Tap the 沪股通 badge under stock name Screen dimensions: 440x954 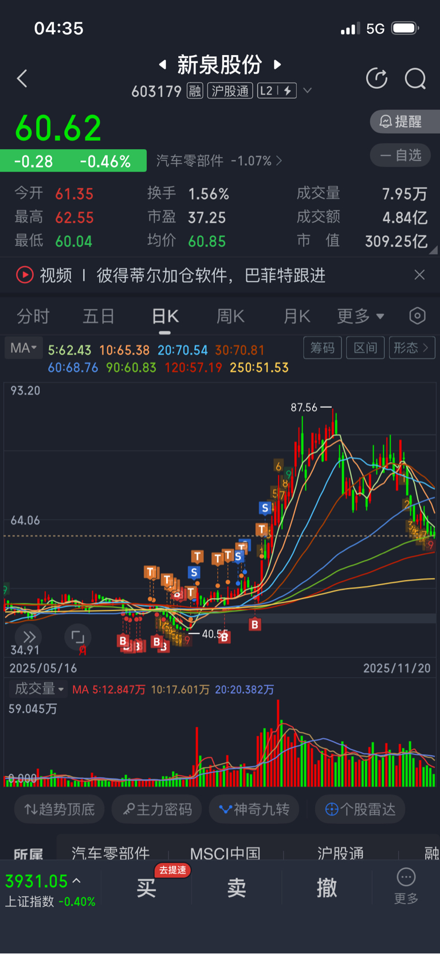click(x=230, y=91)
